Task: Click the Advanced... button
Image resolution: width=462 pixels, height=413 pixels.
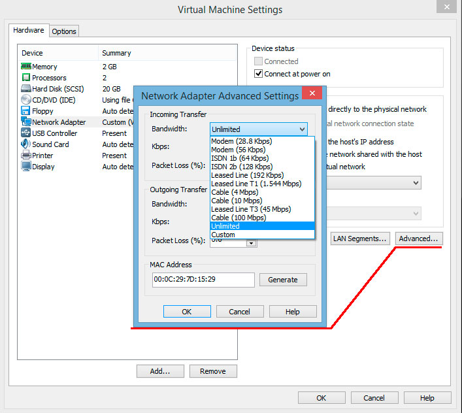Action: pos(418,239)
